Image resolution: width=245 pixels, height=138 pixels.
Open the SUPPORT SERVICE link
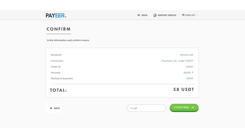(x=167, y=15)
